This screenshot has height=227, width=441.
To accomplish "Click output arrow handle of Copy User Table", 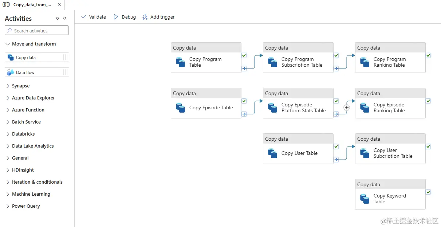I will point(336,159).
